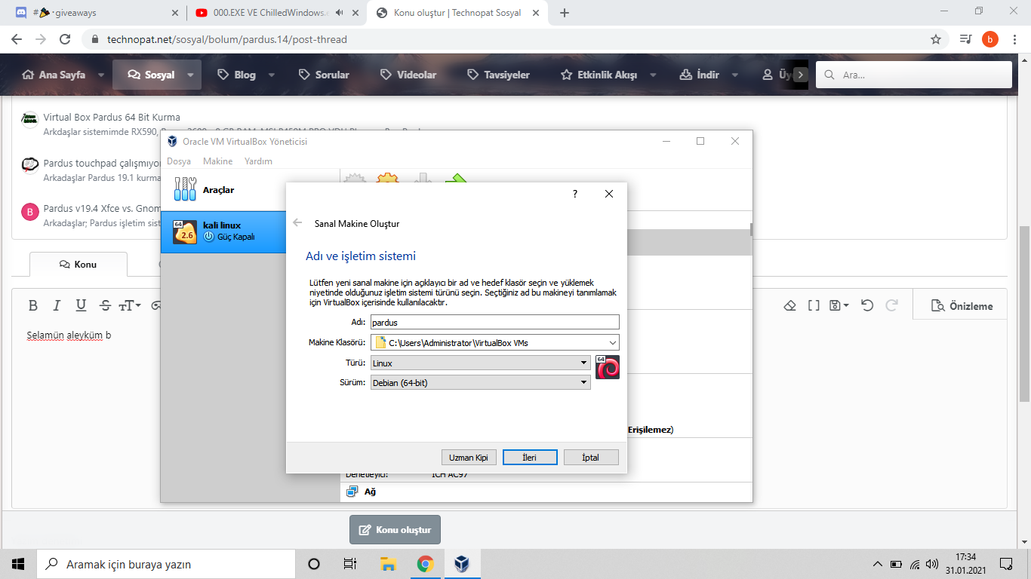Expand the Makine Klasörü folder dropdown
Image resolution: width=1031 pixels, height=579 pixels.
click(x=612, y=343)
